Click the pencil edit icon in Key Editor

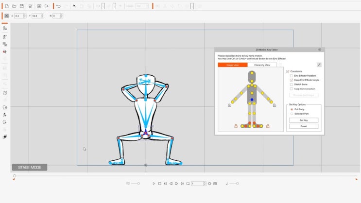[319, 65]
